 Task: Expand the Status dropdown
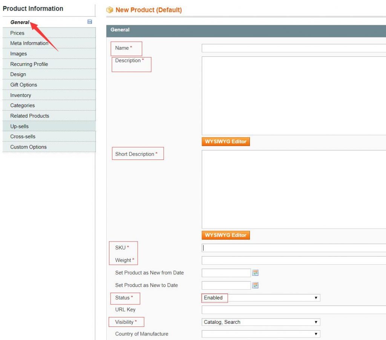(260, 298)
